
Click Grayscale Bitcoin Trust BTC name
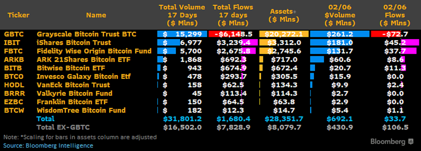click(x=86, y=34)
